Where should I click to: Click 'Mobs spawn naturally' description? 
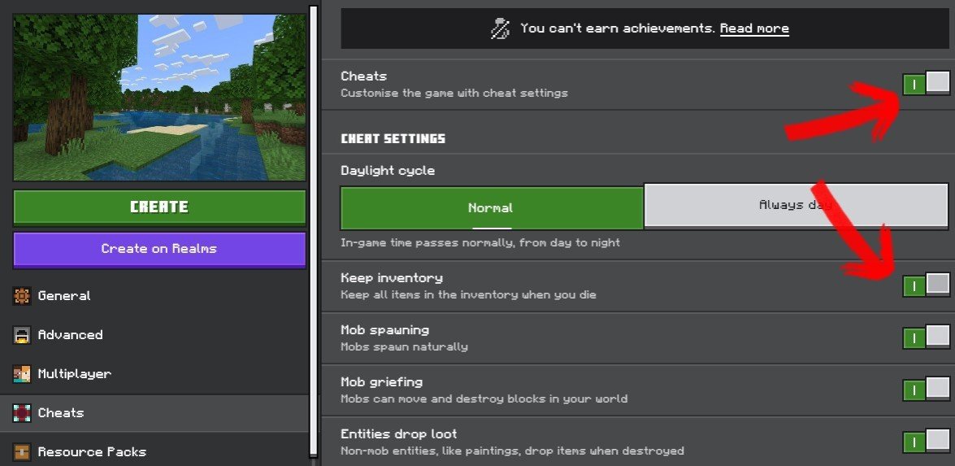tap(404, 347)
